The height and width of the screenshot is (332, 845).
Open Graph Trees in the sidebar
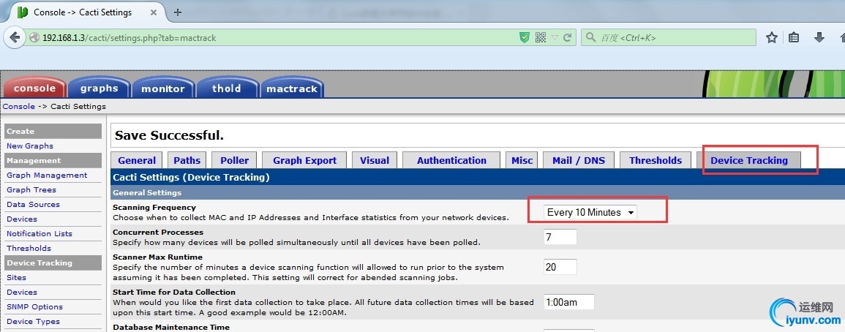31,189
